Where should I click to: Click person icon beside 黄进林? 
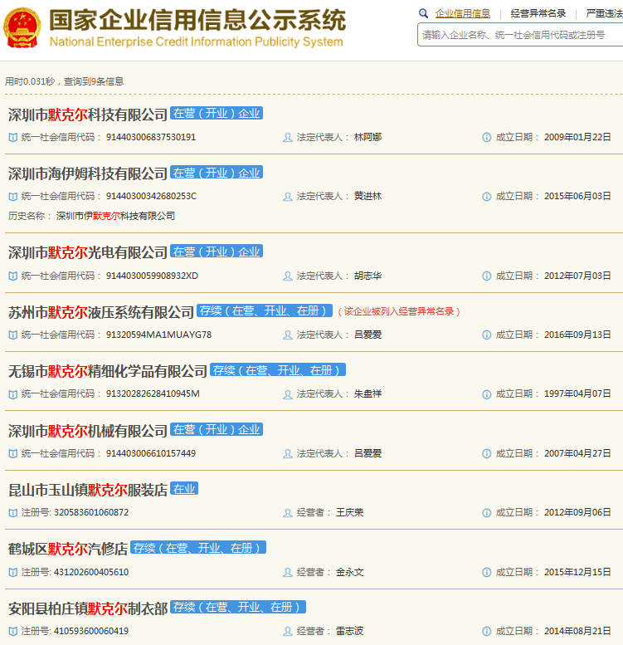pos(288,197)
